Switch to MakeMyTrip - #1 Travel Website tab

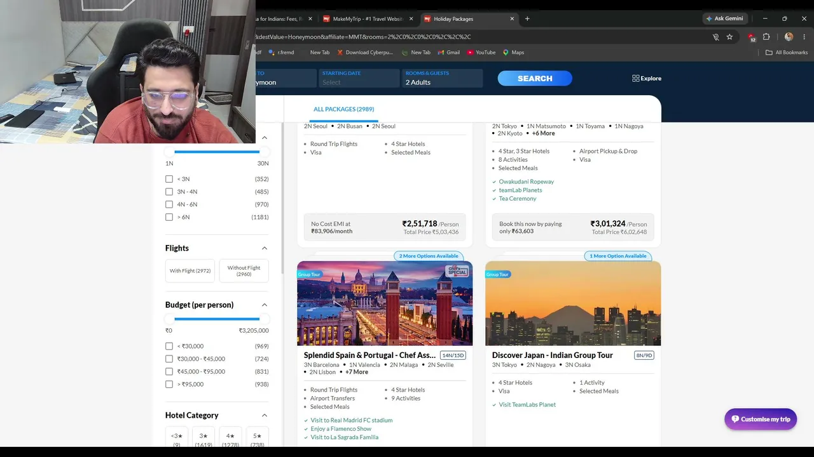[x=369, y=19]
